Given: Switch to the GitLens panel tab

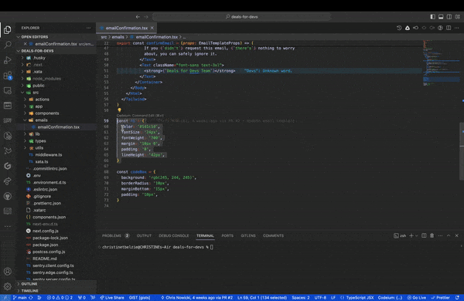Looking at the screenshot, I should point(248,235).
